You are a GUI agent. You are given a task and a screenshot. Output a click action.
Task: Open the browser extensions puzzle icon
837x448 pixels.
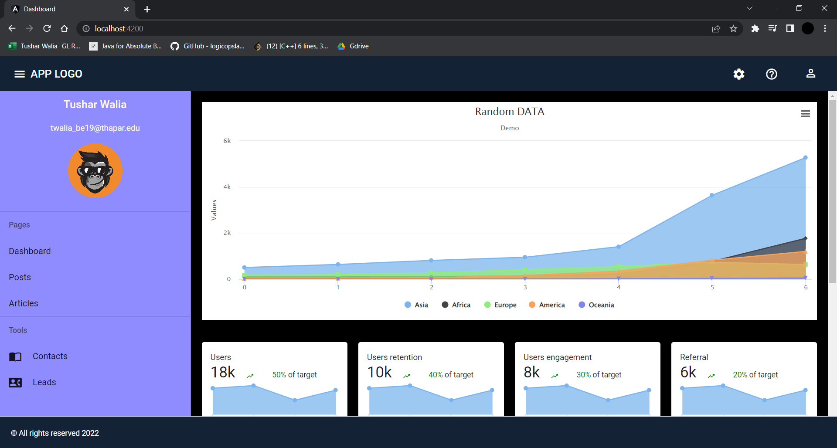(755, 29)
